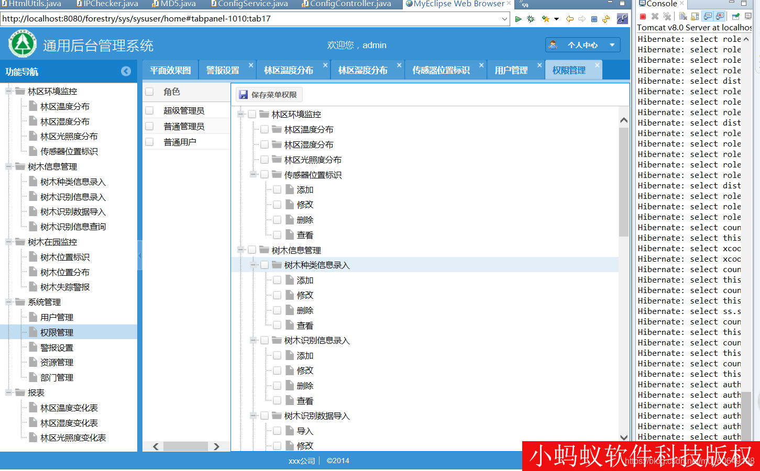This screenshot has width=760, height=471.
Task: Click Clear Console icon
Action: tap(683, 16)
